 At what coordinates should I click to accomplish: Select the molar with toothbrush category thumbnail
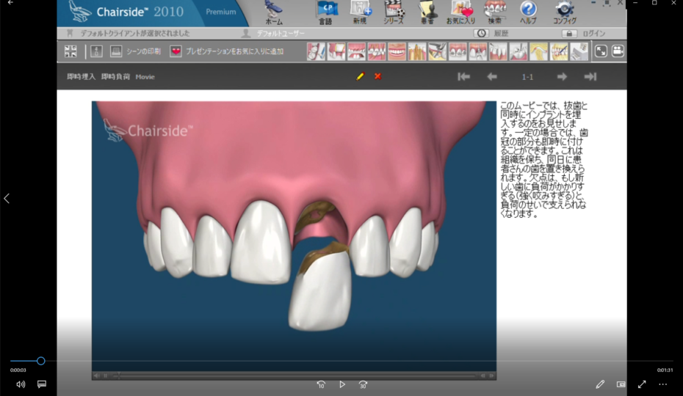tap(316, 51)
